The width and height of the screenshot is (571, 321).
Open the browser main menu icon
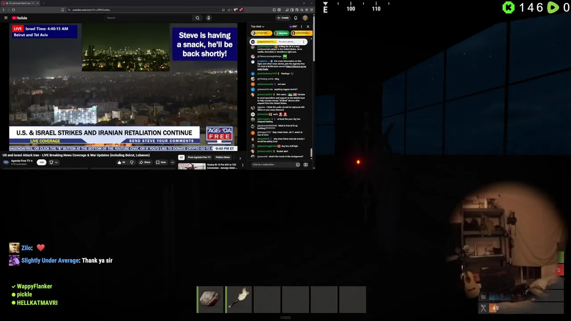pyautogui.click(x=312, y=10)
